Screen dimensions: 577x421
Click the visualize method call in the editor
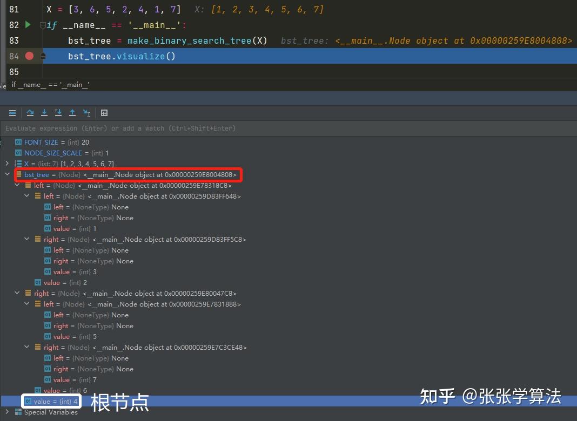point(140,56)
